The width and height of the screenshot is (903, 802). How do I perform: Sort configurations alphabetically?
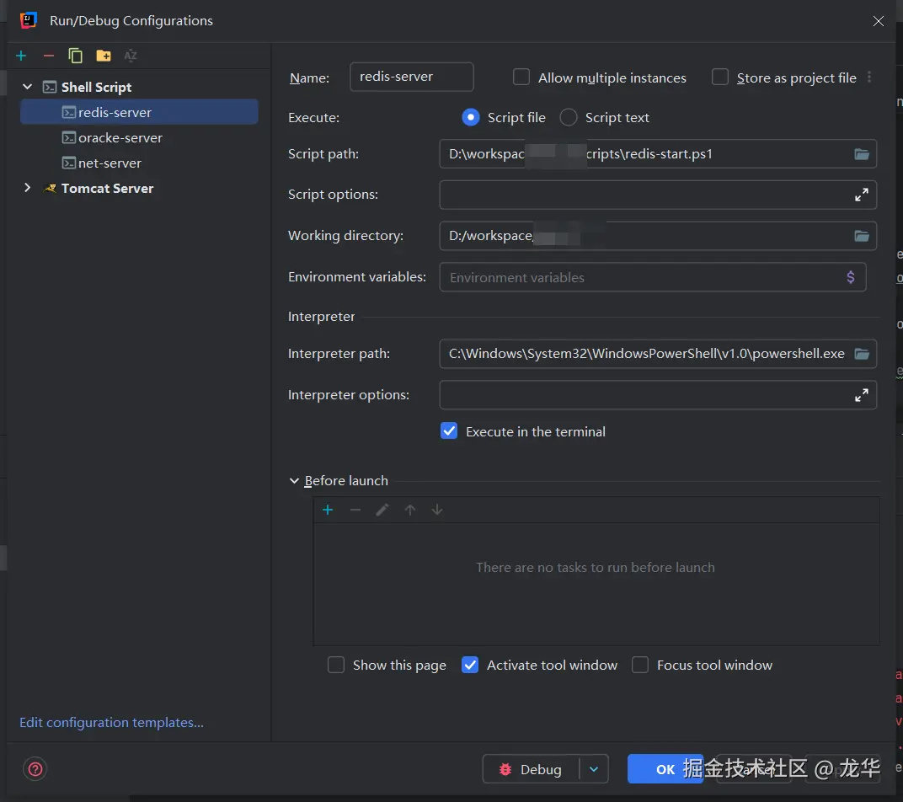pyautogui.click(x=131, y=56)
